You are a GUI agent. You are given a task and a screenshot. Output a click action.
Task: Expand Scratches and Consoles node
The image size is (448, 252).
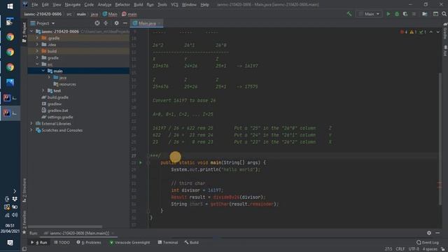31,130
